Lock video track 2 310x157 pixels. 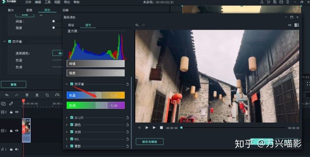click(11, 112)
